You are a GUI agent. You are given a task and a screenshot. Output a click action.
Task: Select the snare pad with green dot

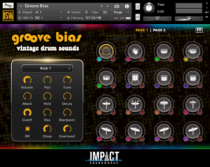click(x=164, y=51)
